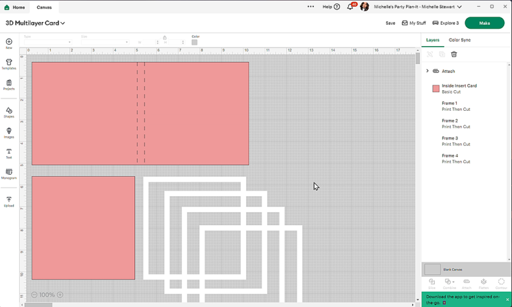Click the height H input field

[x=176, y=43]
